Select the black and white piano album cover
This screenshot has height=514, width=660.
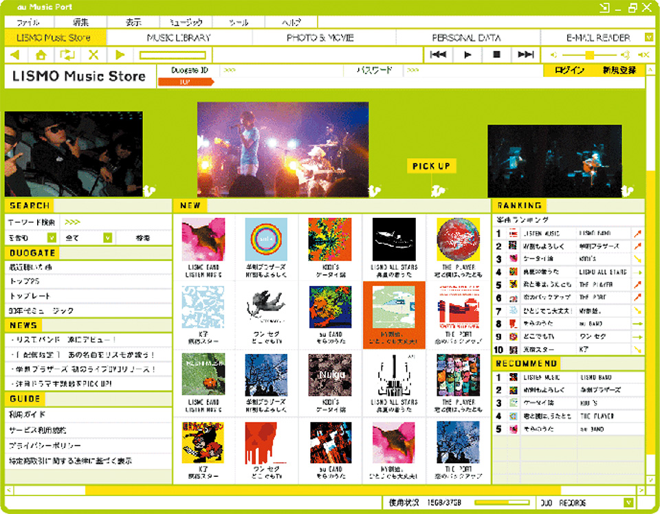(394, 375)
